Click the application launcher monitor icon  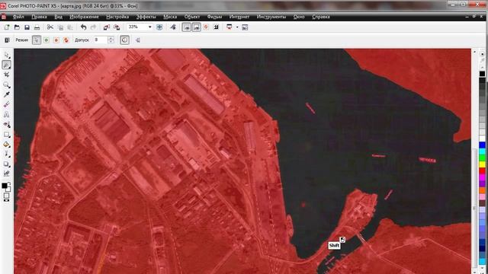[230, 27]
